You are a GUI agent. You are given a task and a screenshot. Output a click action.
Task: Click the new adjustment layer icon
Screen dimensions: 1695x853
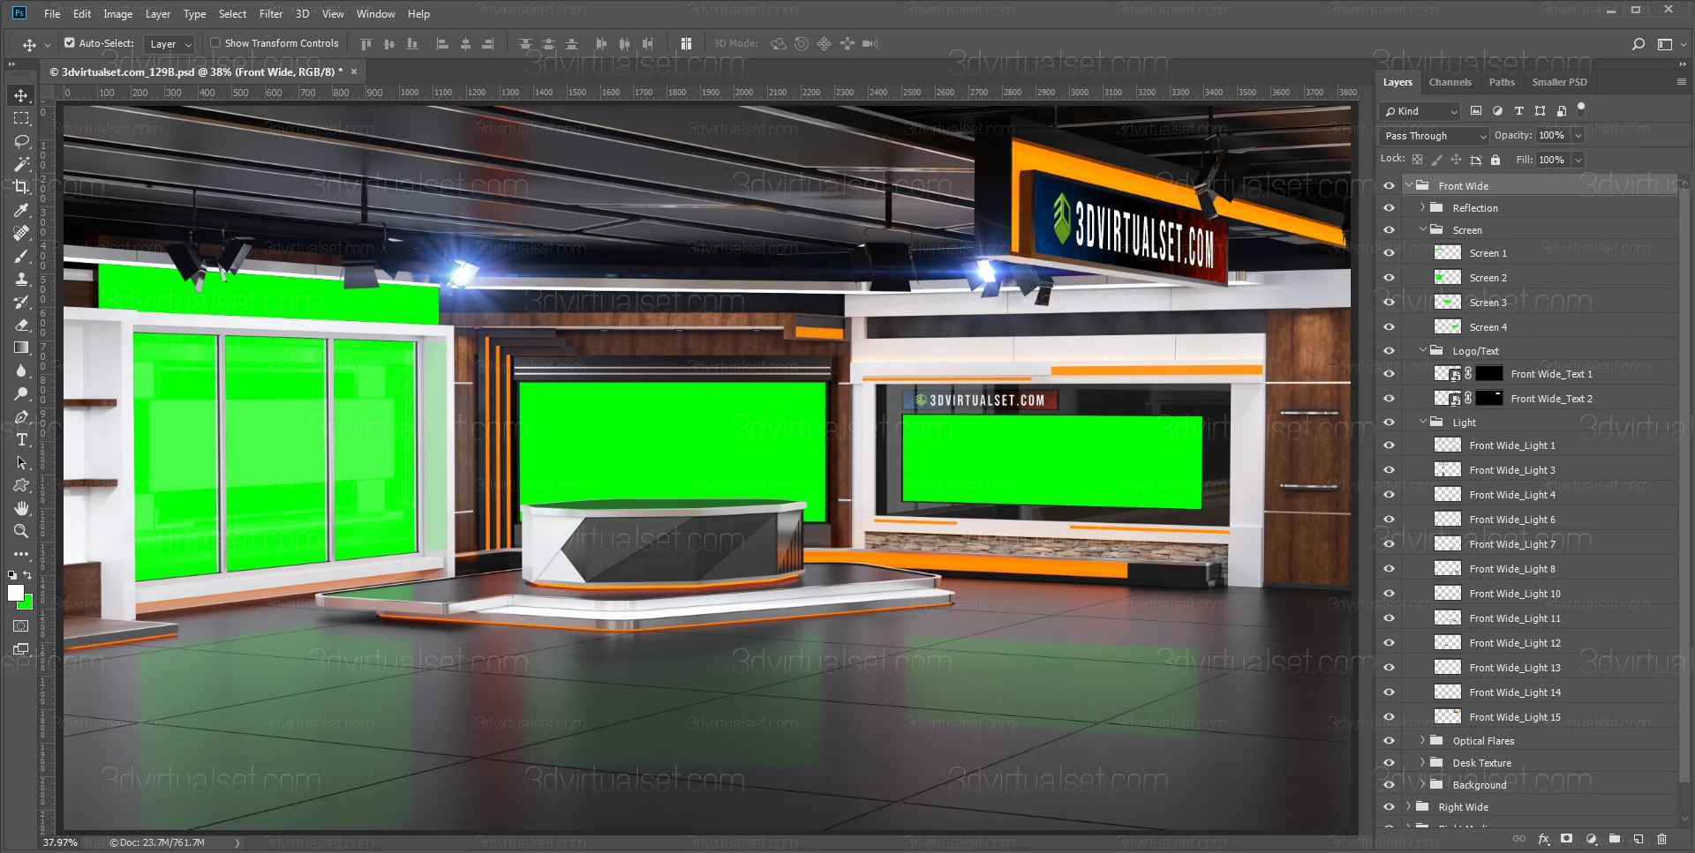coord(1591,839)
